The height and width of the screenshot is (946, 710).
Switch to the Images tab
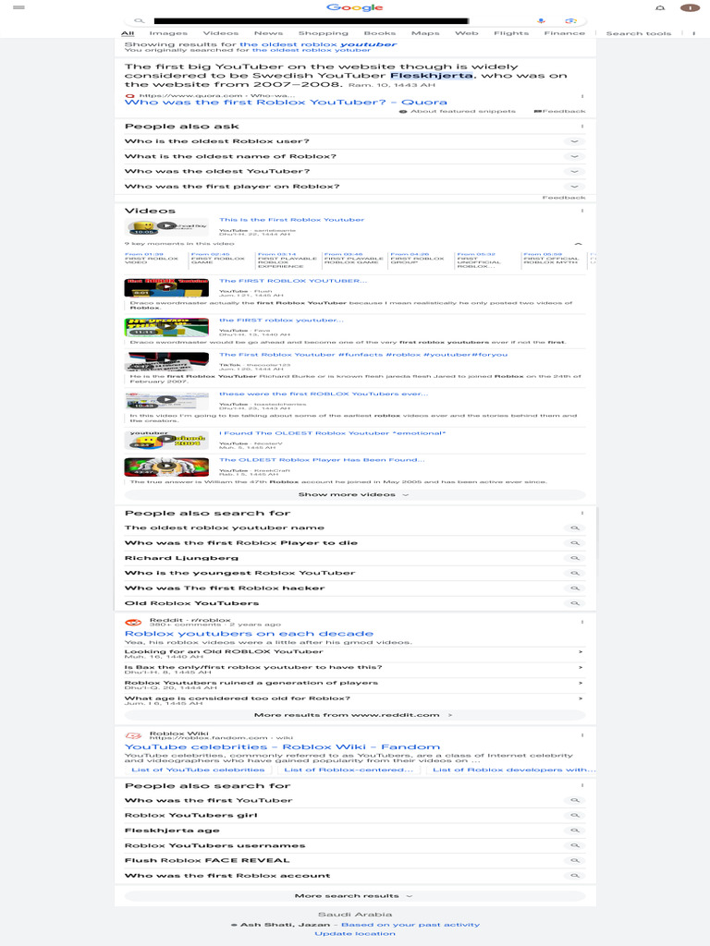[x=168, y=33]
